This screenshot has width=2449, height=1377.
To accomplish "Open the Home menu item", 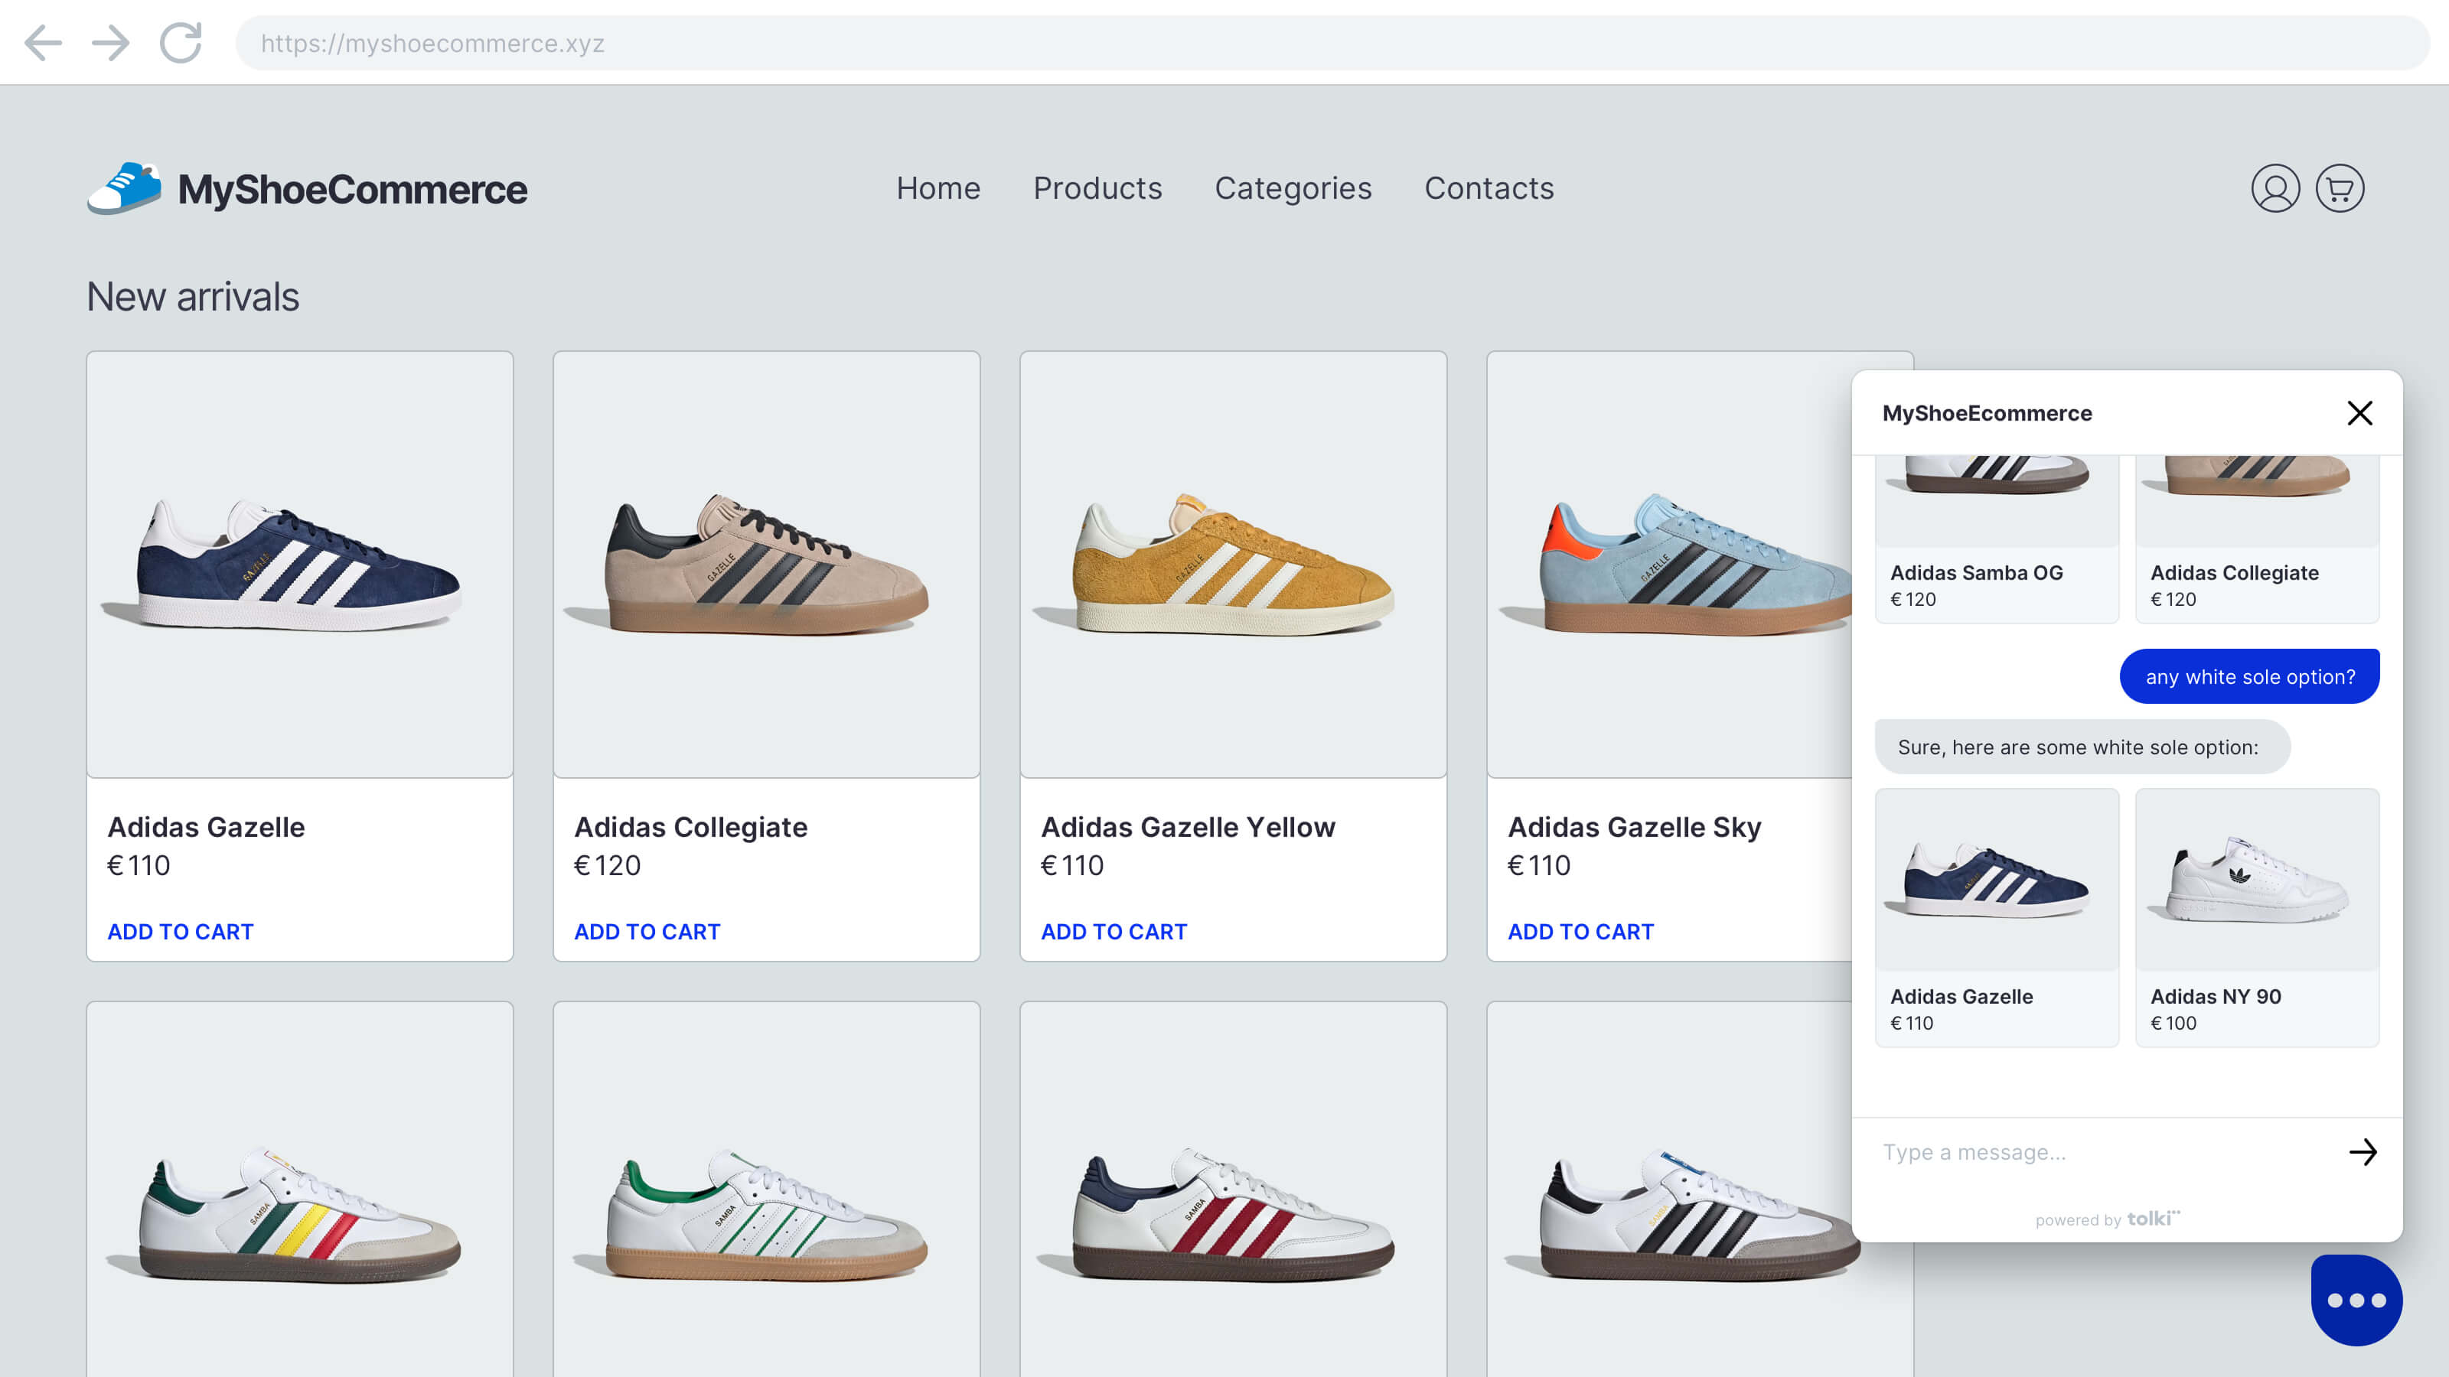I will point(938,188).
